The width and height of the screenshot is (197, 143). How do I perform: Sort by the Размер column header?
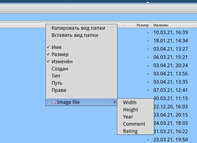(137, 25)
